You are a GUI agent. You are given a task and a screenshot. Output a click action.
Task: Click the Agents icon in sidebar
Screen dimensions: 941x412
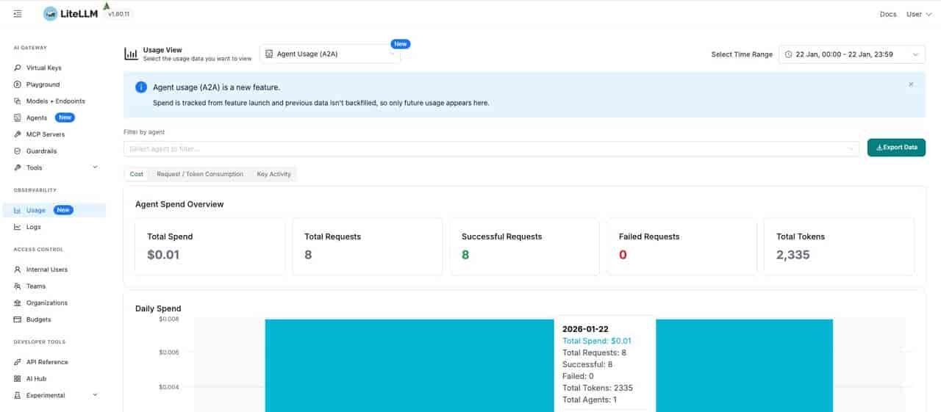(x=18, y=118)
